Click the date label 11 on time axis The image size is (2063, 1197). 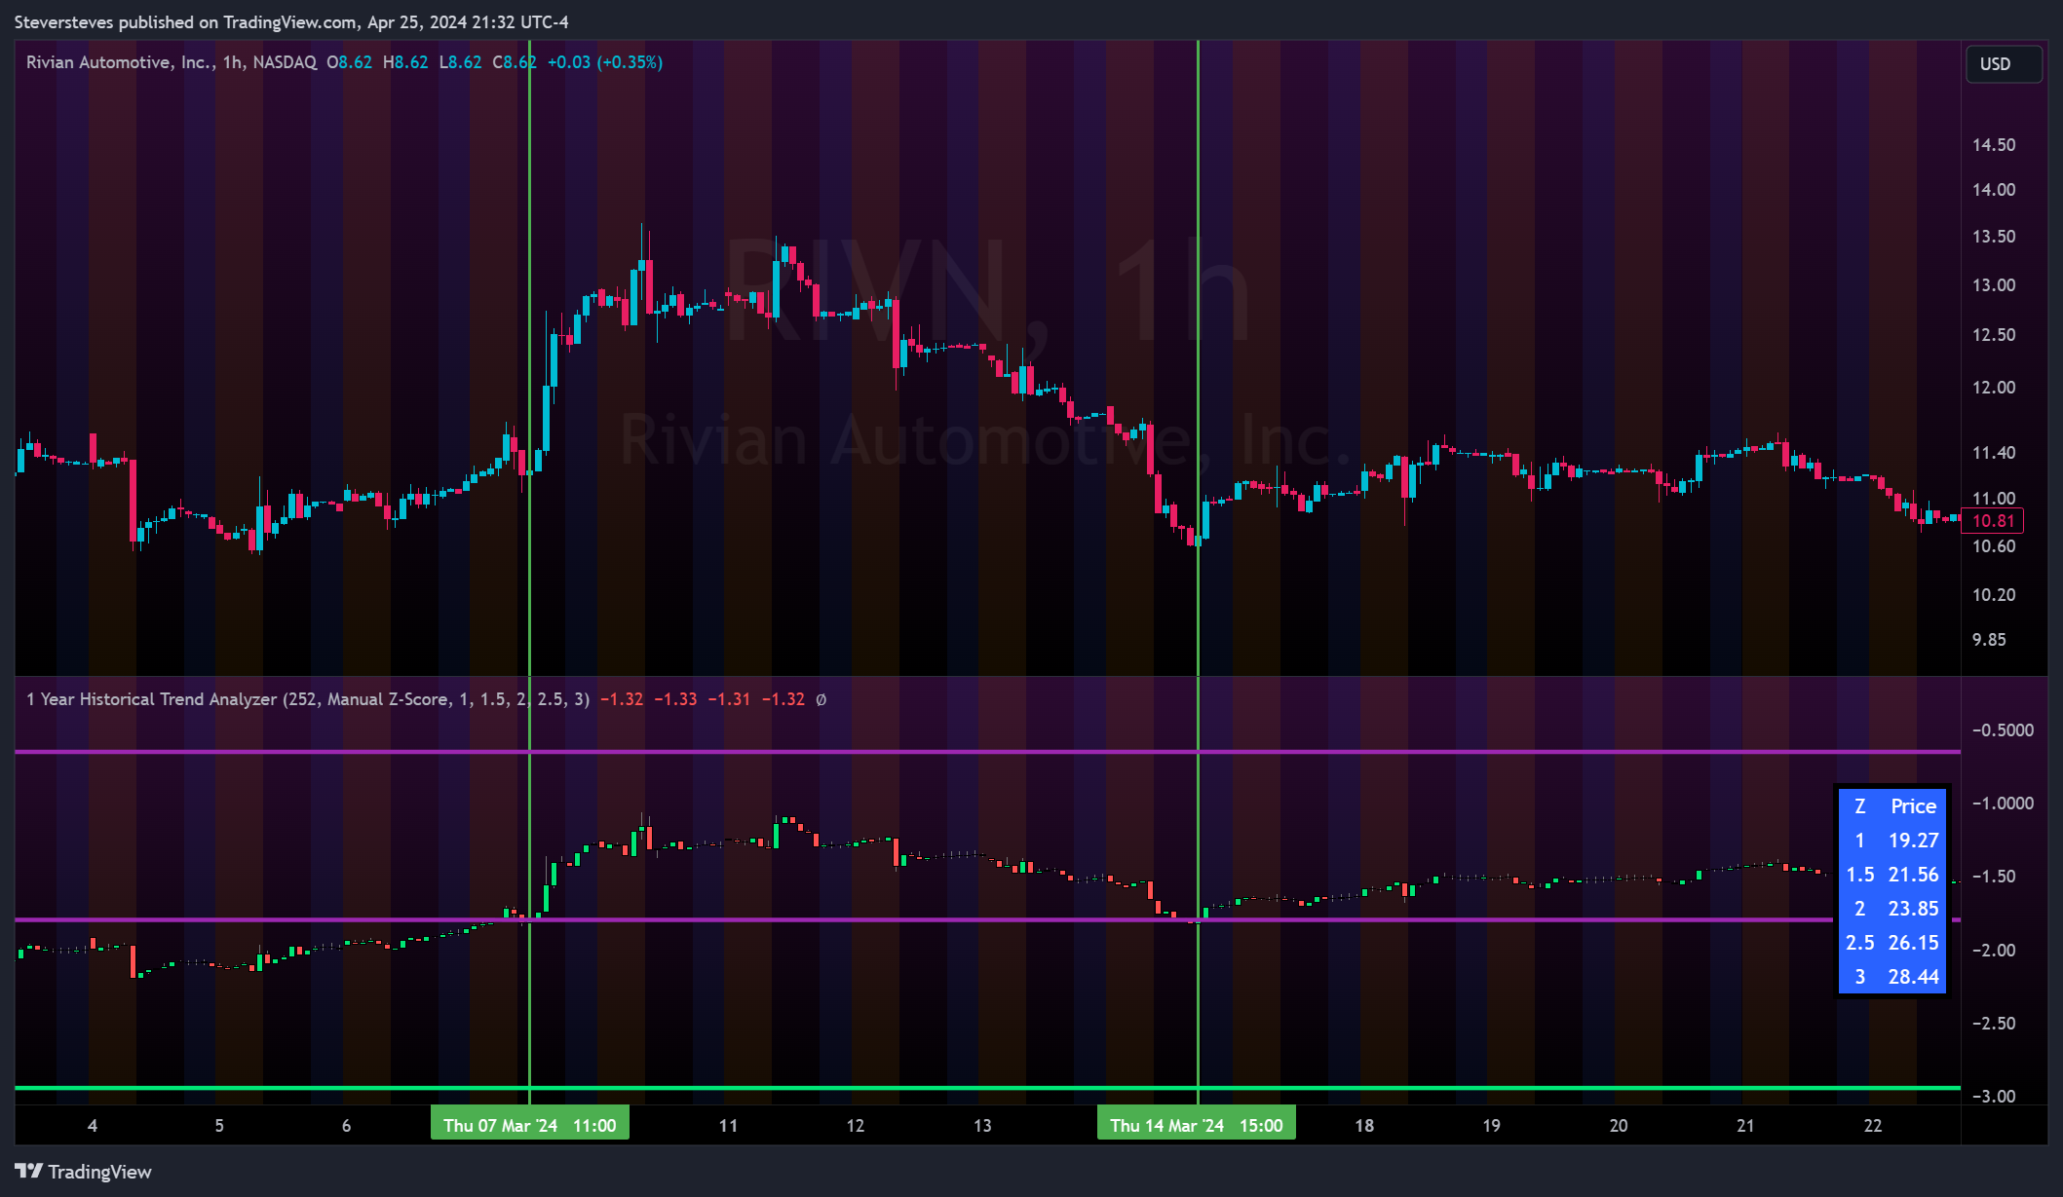[728, 1126]
